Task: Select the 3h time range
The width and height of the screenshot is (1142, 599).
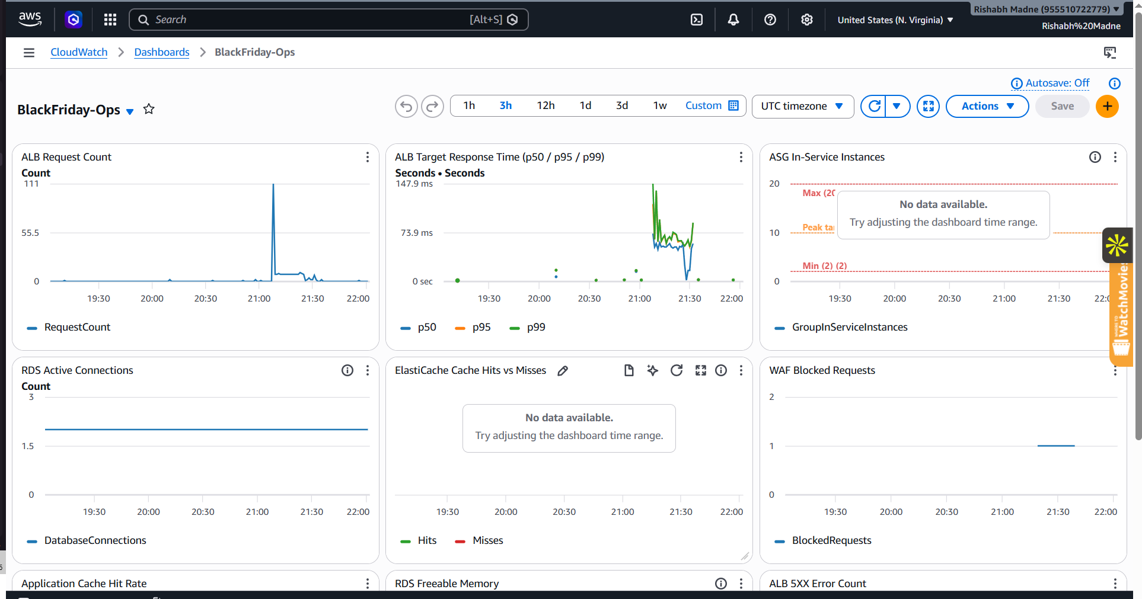Action: (506, 105)
